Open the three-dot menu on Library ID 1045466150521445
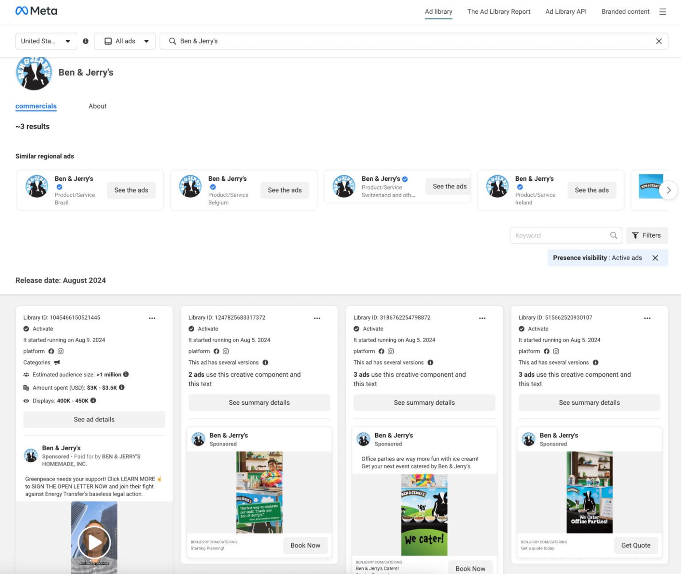The height and width of the screenshot is (574, 681). [152, 318]
